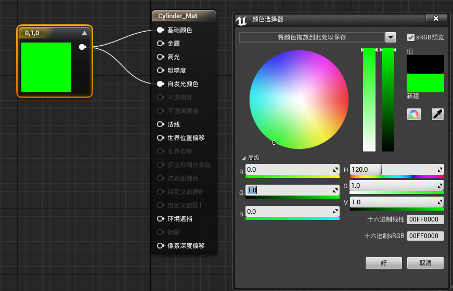Click the 十六进制sRGB hex field

click(x=425, y=236)
